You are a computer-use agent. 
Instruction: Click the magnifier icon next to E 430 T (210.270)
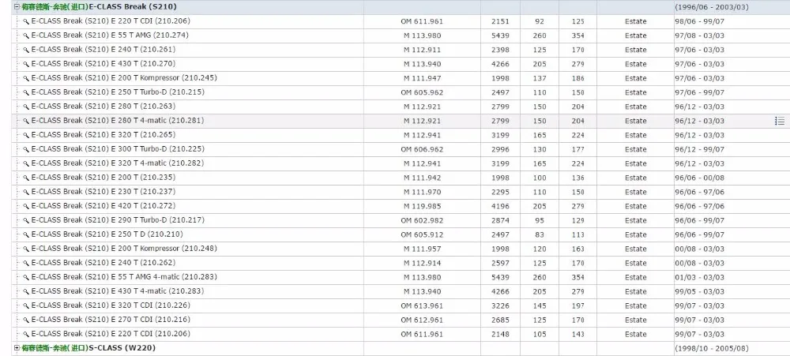(26, 64)
